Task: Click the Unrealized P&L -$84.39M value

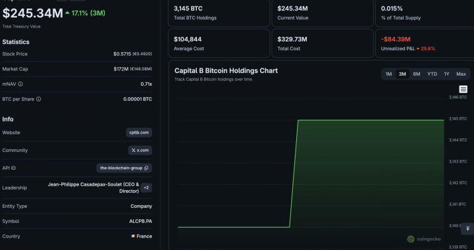Action: point(396,39)
